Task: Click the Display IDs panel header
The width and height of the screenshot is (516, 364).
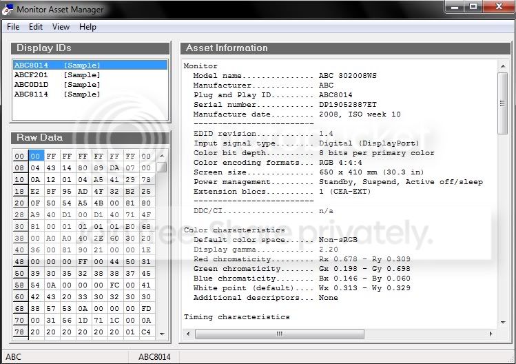Action: coord(90,48)
